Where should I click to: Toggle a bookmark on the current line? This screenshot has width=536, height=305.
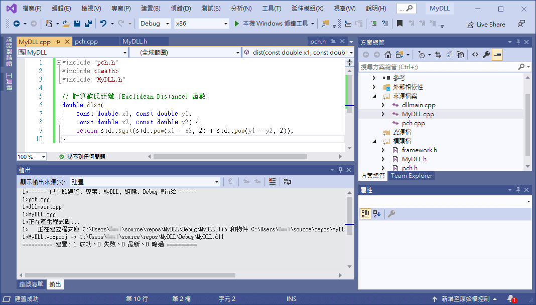point(399,24)
